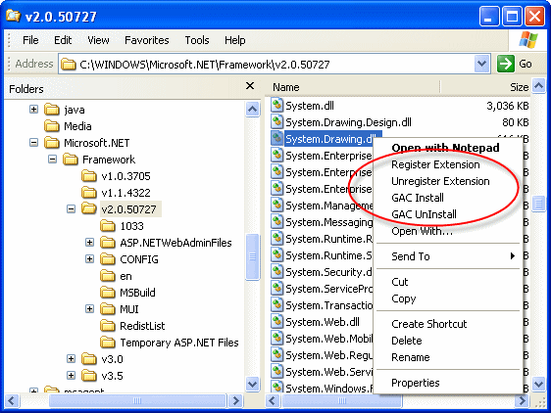Click the v1.1.4322 folder icon
Screen dimensions: 551x413
click(89, 192)
